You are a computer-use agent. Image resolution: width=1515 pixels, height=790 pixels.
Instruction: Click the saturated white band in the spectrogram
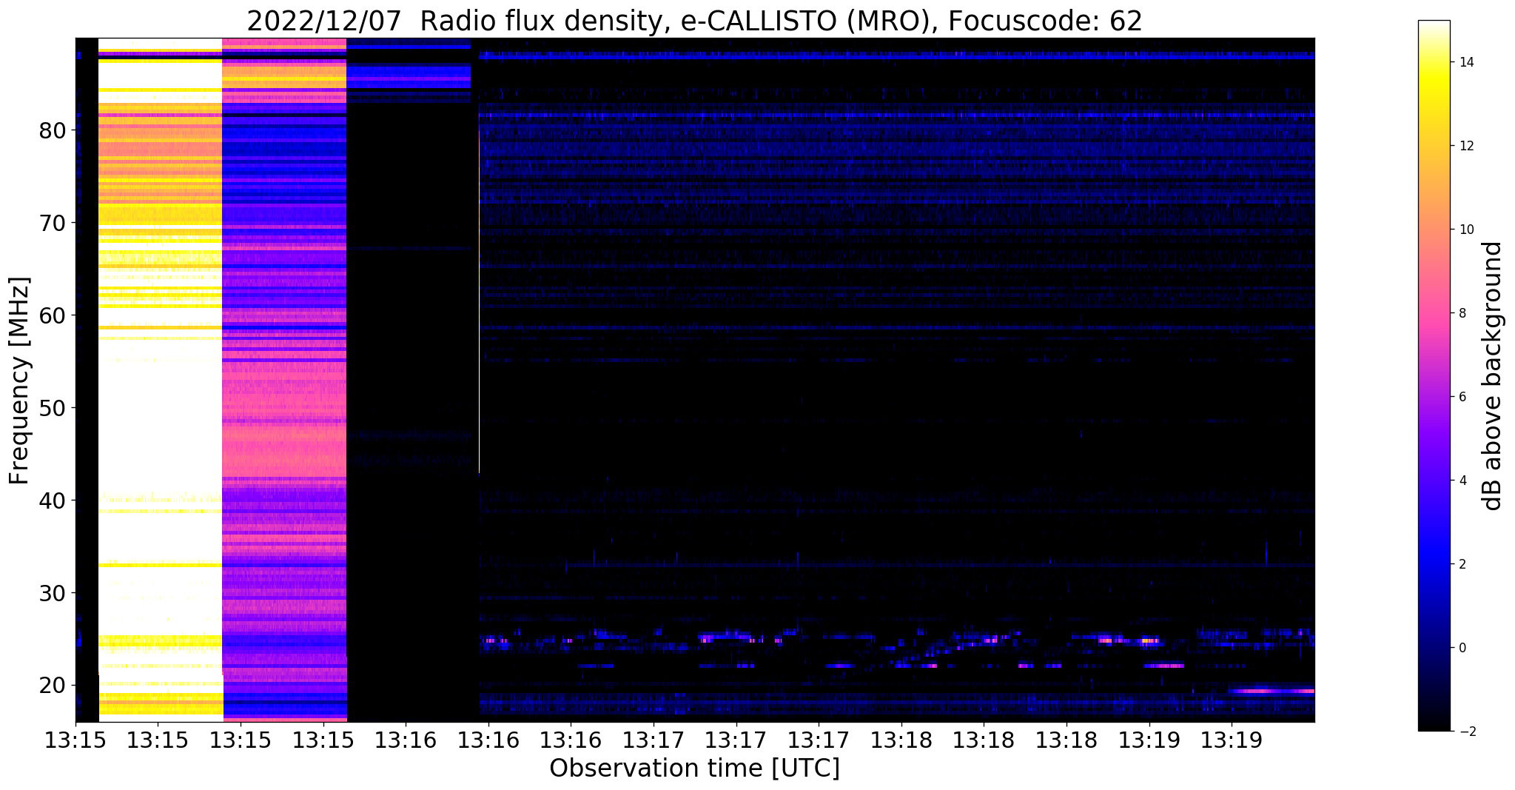(161, 380)
